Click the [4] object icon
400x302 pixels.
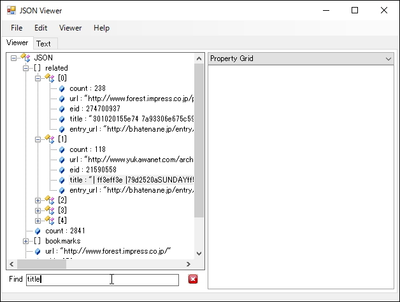[50, 221]
